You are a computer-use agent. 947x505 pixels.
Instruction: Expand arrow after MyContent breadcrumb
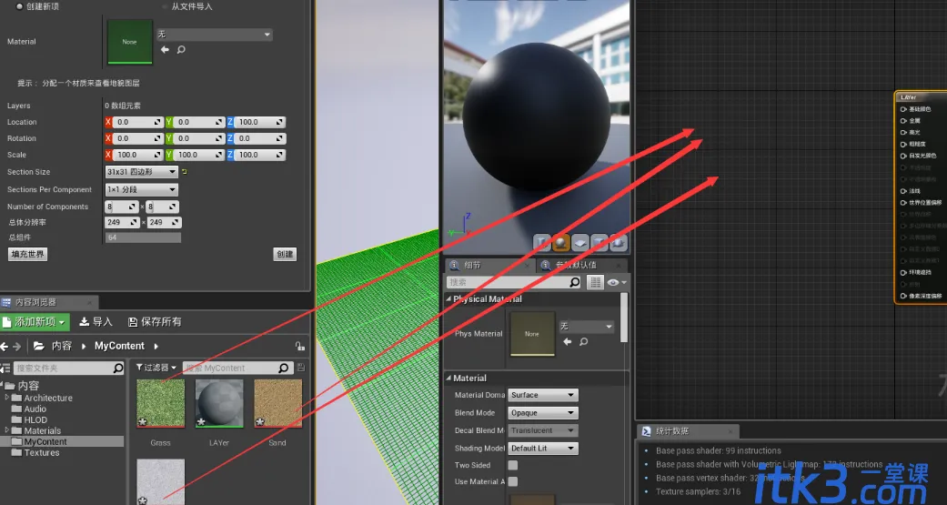pyautogui.click(x=156, y=346)
